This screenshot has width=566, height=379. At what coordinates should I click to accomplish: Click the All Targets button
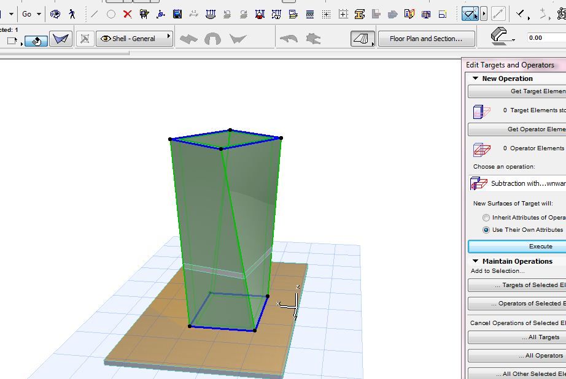pyautogui.click(x=517, y=337)
